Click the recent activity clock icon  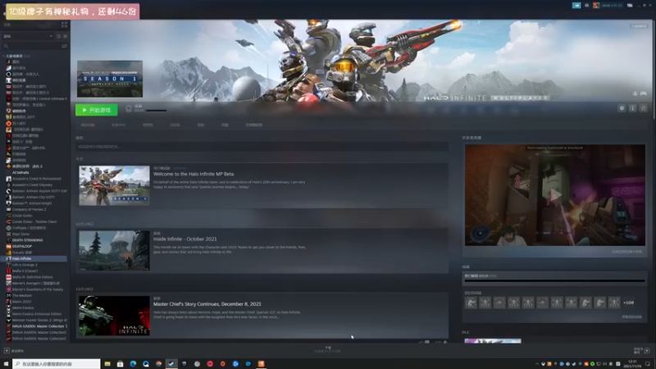pyautogui.click(x=58, y=36)
